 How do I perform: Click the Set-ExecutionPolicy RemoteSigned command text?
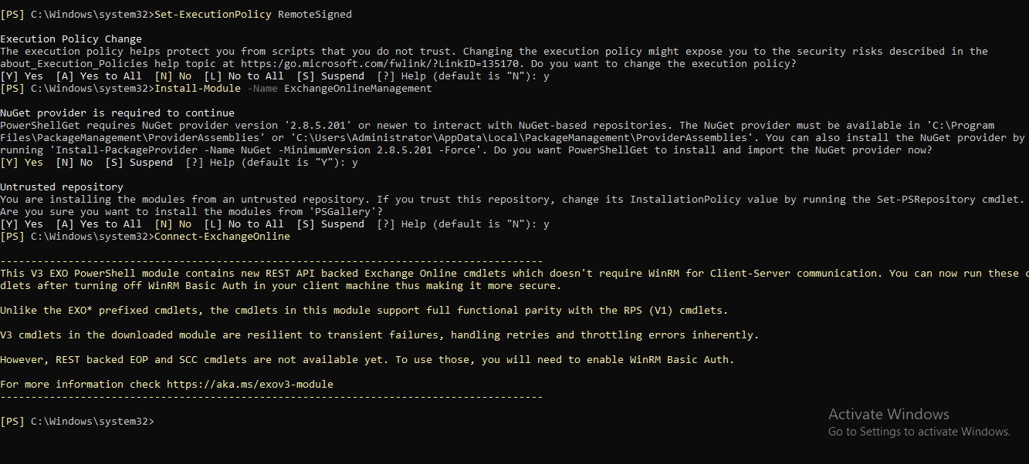[x=253, y=15]
